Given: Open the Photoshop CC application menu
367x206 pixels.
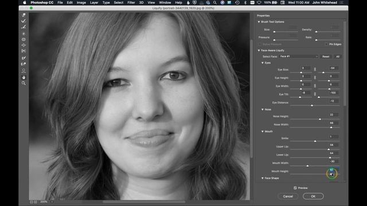Looking at the screenshot, I should [42, 2].
